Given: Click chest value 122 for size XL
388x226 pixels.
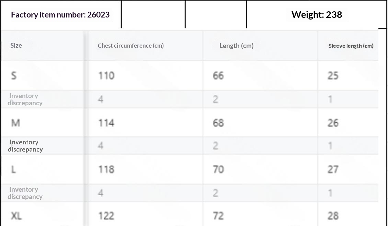Looking at the screenshot, I should tap(106, 216).
